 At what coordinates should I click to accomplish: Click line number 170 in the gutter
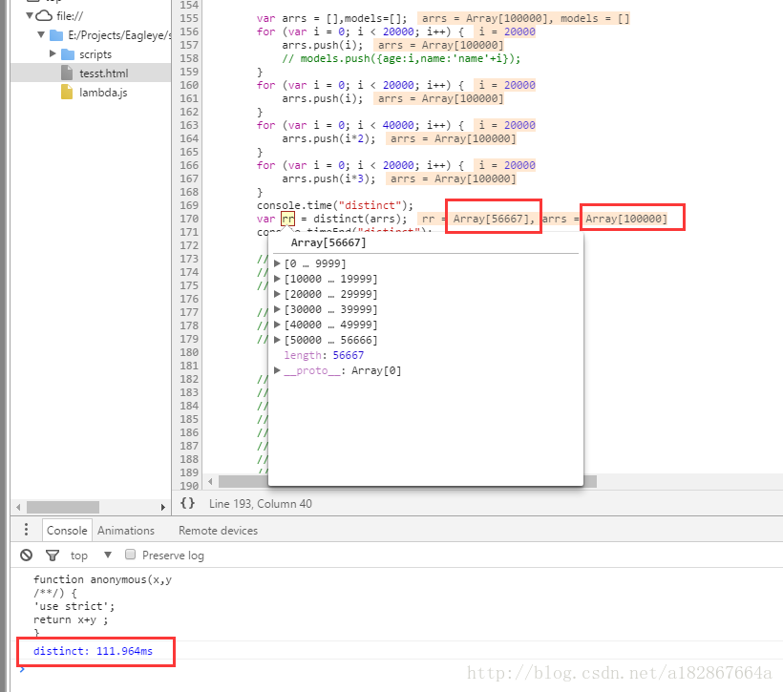(x=189, y=219)
